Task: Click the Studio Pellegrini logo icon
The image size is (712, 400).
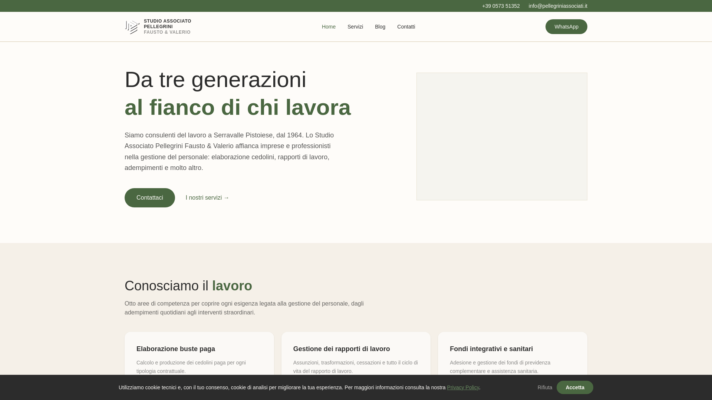Action: tap(132, 27)
